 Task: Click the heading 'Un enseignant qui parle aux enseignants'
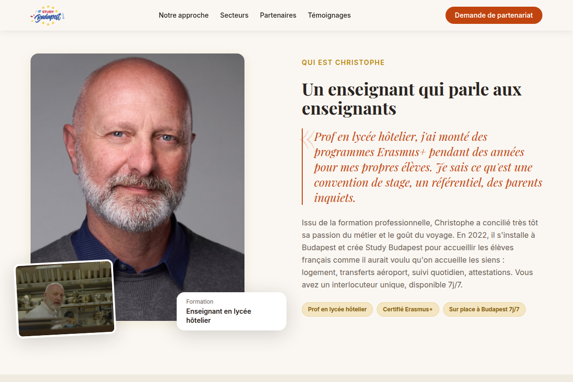coord(412,99)
